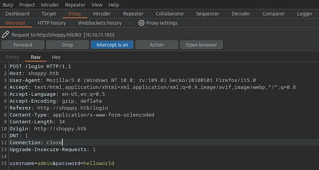Click the pencil edit icon beside Request

tap(5, 35)
